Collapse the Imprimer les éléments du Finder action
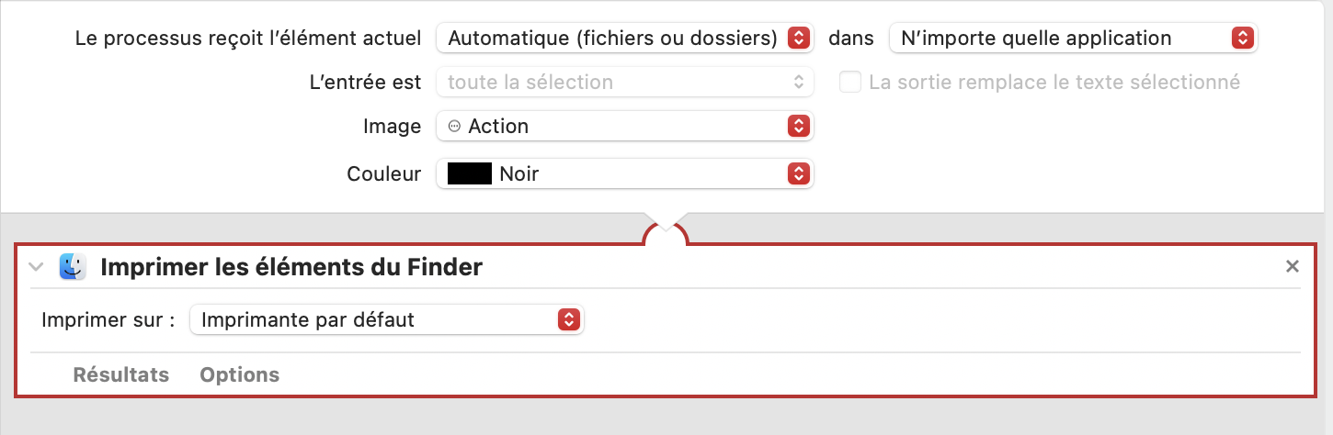1333x435 pixels. tap(36, 267)
